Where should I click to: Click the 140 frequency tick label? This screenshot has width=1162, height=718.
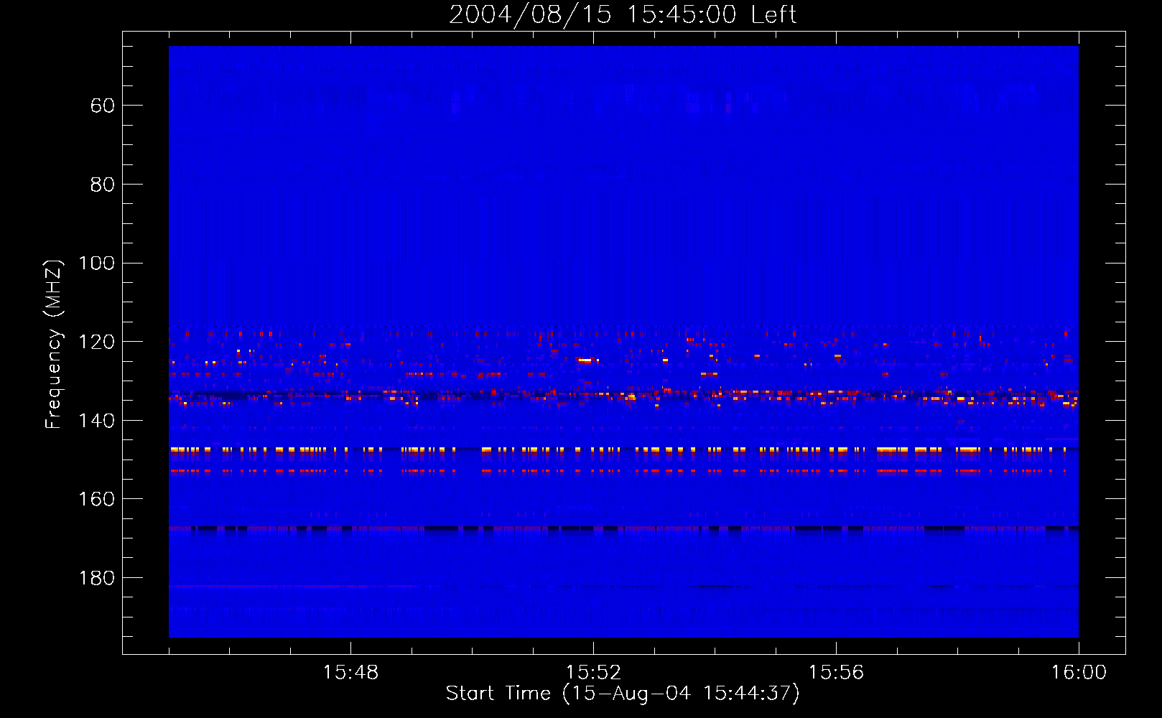[97, 421]
